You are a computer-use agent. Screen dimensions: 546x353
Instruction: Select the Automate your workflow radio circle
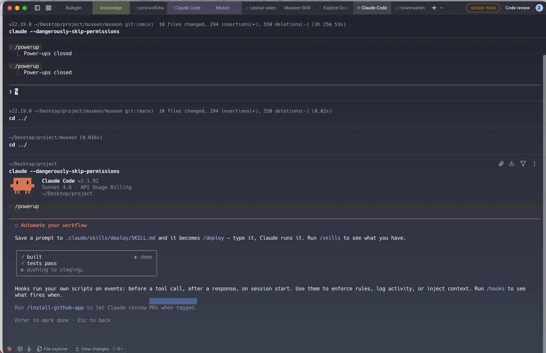coord(16,226)
